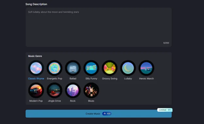The height and width of the screenshot is (124, 204).
Task: Select the Rock genre city icon
Action: point(73,90)
